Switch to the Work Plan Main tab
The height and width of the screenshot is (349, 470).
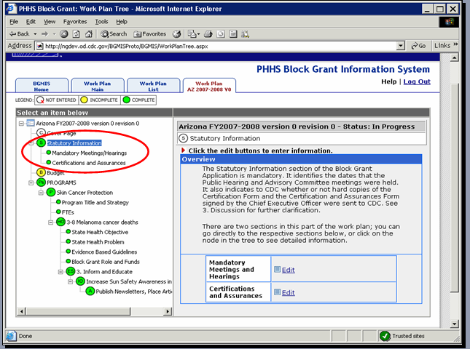98,86
